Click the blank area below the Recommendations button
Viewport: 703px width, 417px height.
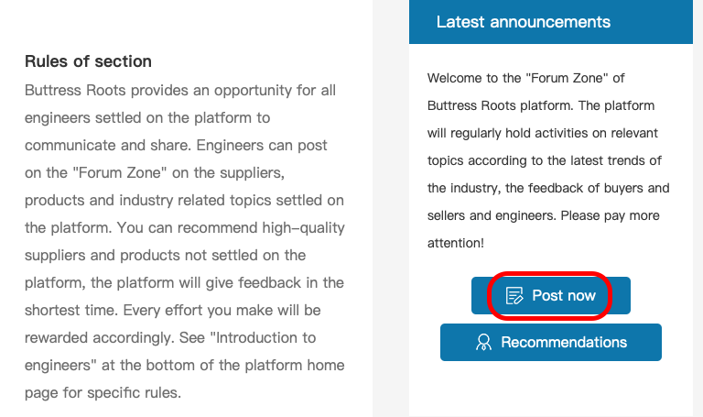coord(550,389)
